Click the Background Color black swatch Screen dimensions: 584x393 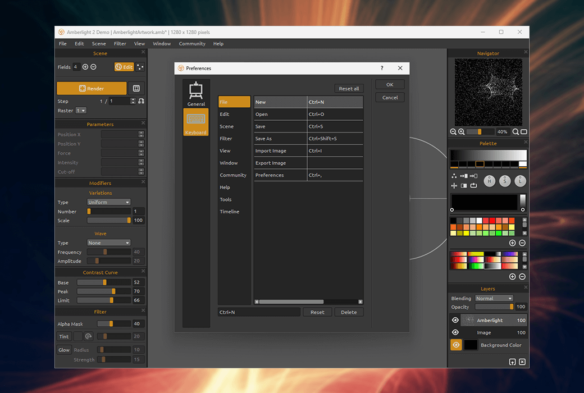coord(471,345)
